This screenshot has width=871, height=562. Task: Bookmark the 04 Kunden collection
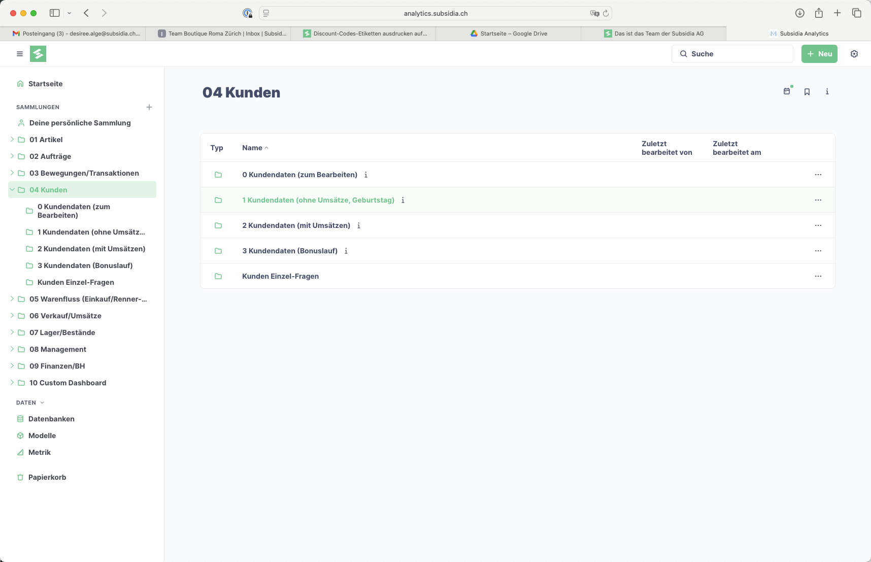(x=807, y=92)
